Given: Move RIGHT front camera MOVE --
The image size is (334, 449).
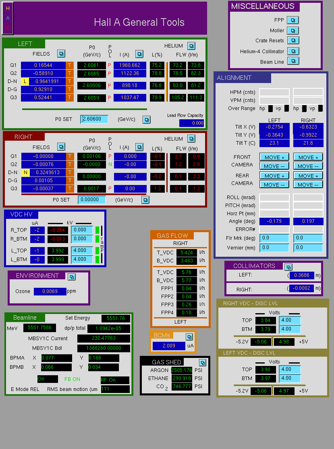Looking at the screenshot, I should [x=308, y=166].
